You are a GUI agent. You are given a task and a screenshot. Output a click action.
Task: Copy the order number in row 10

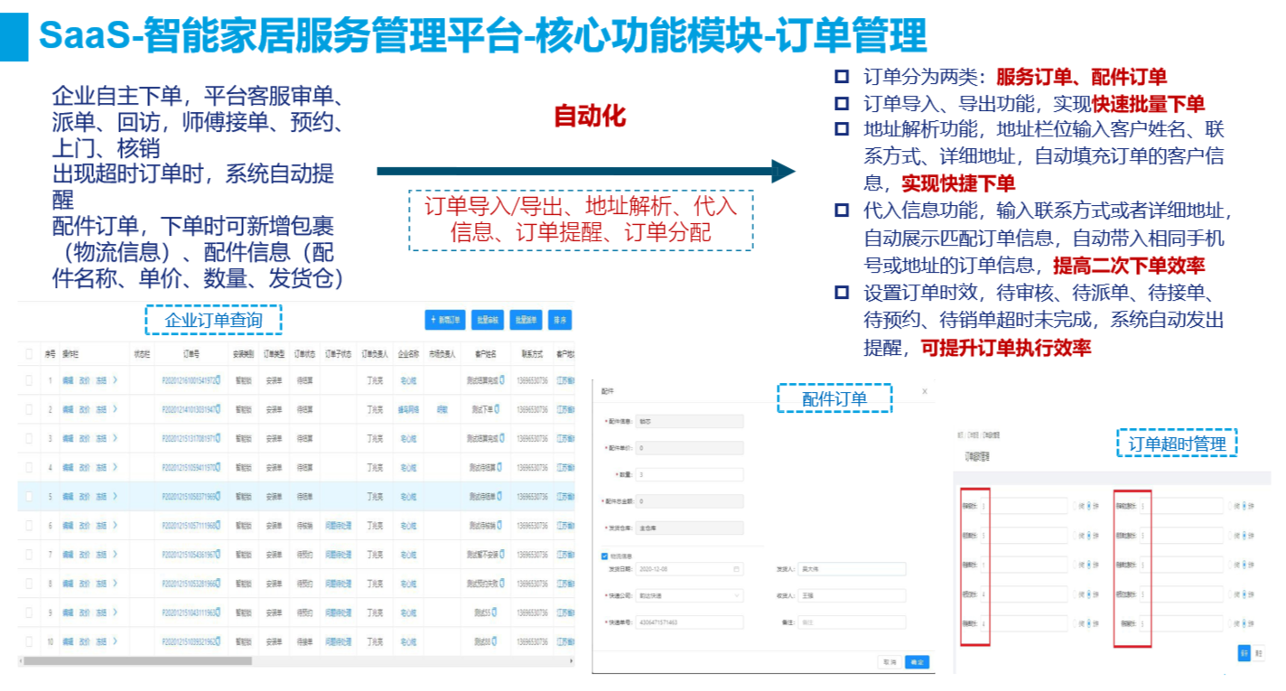(x=218, y=642)
